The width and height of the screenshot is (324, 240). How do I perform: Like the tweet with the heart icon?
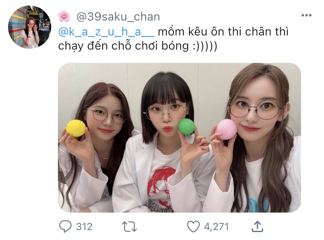[x=193, y=226]
